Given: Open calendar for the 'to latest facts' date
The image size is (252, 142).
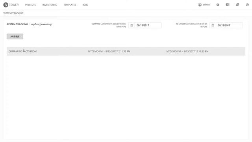Looking at the screenshot, I should point(213,25).
